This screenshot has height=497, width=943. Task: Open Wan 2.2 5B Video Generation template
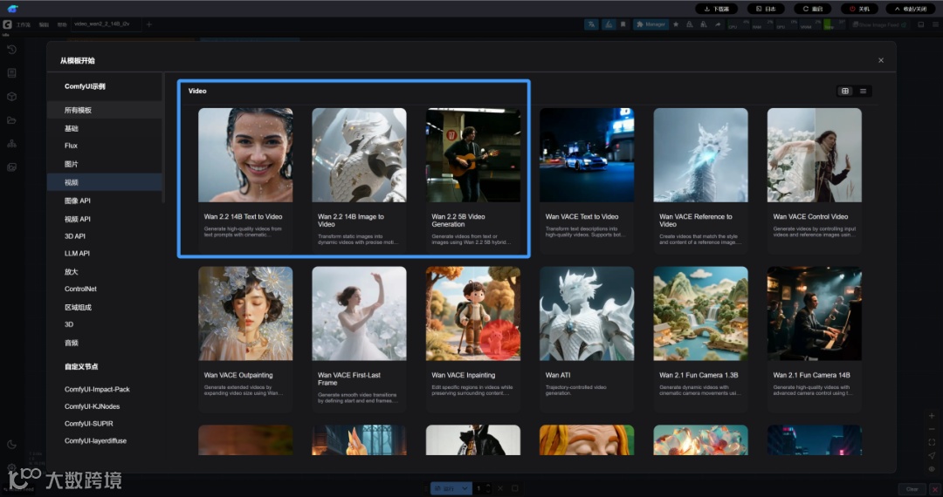pyautogui.click(x=472, y=180)
